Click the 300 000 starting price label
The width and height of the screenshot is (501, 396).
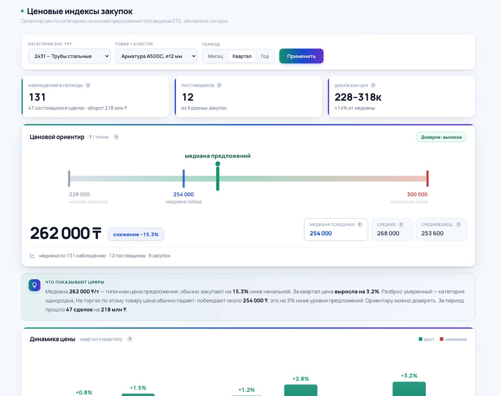coord(417,194)
